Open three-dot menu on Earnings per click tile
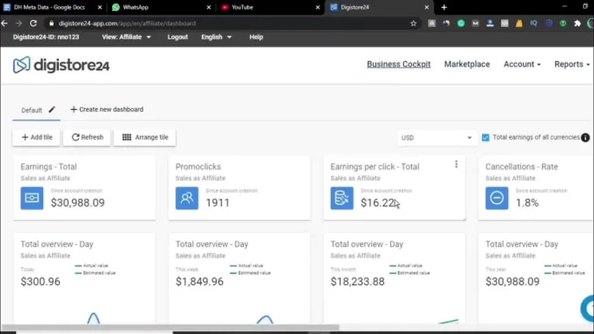 [456, 164]
